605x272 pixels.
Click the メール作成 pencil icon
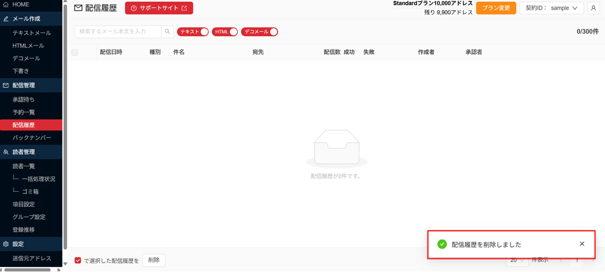(6, 19)
